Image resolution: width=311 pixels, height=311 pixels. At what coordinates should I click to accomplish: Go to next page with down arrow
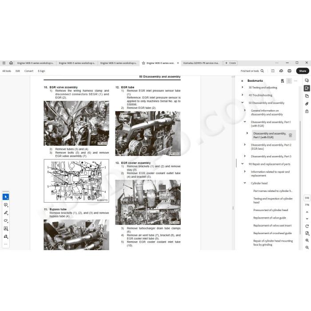click(307, 219)
